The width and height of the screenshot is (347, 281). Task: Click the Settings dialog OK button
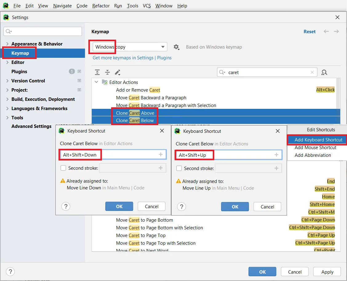click(x=262, y=272)
